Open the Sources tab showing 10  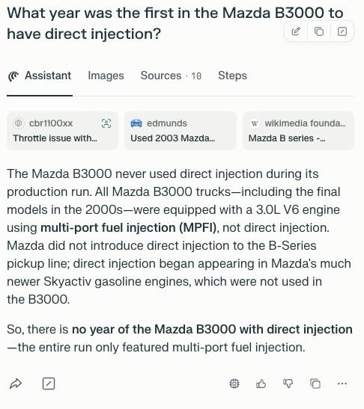point(171,76)
